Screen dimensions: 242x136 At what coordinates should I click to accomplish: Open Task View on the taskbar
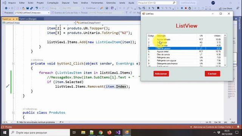coord(74,133)
